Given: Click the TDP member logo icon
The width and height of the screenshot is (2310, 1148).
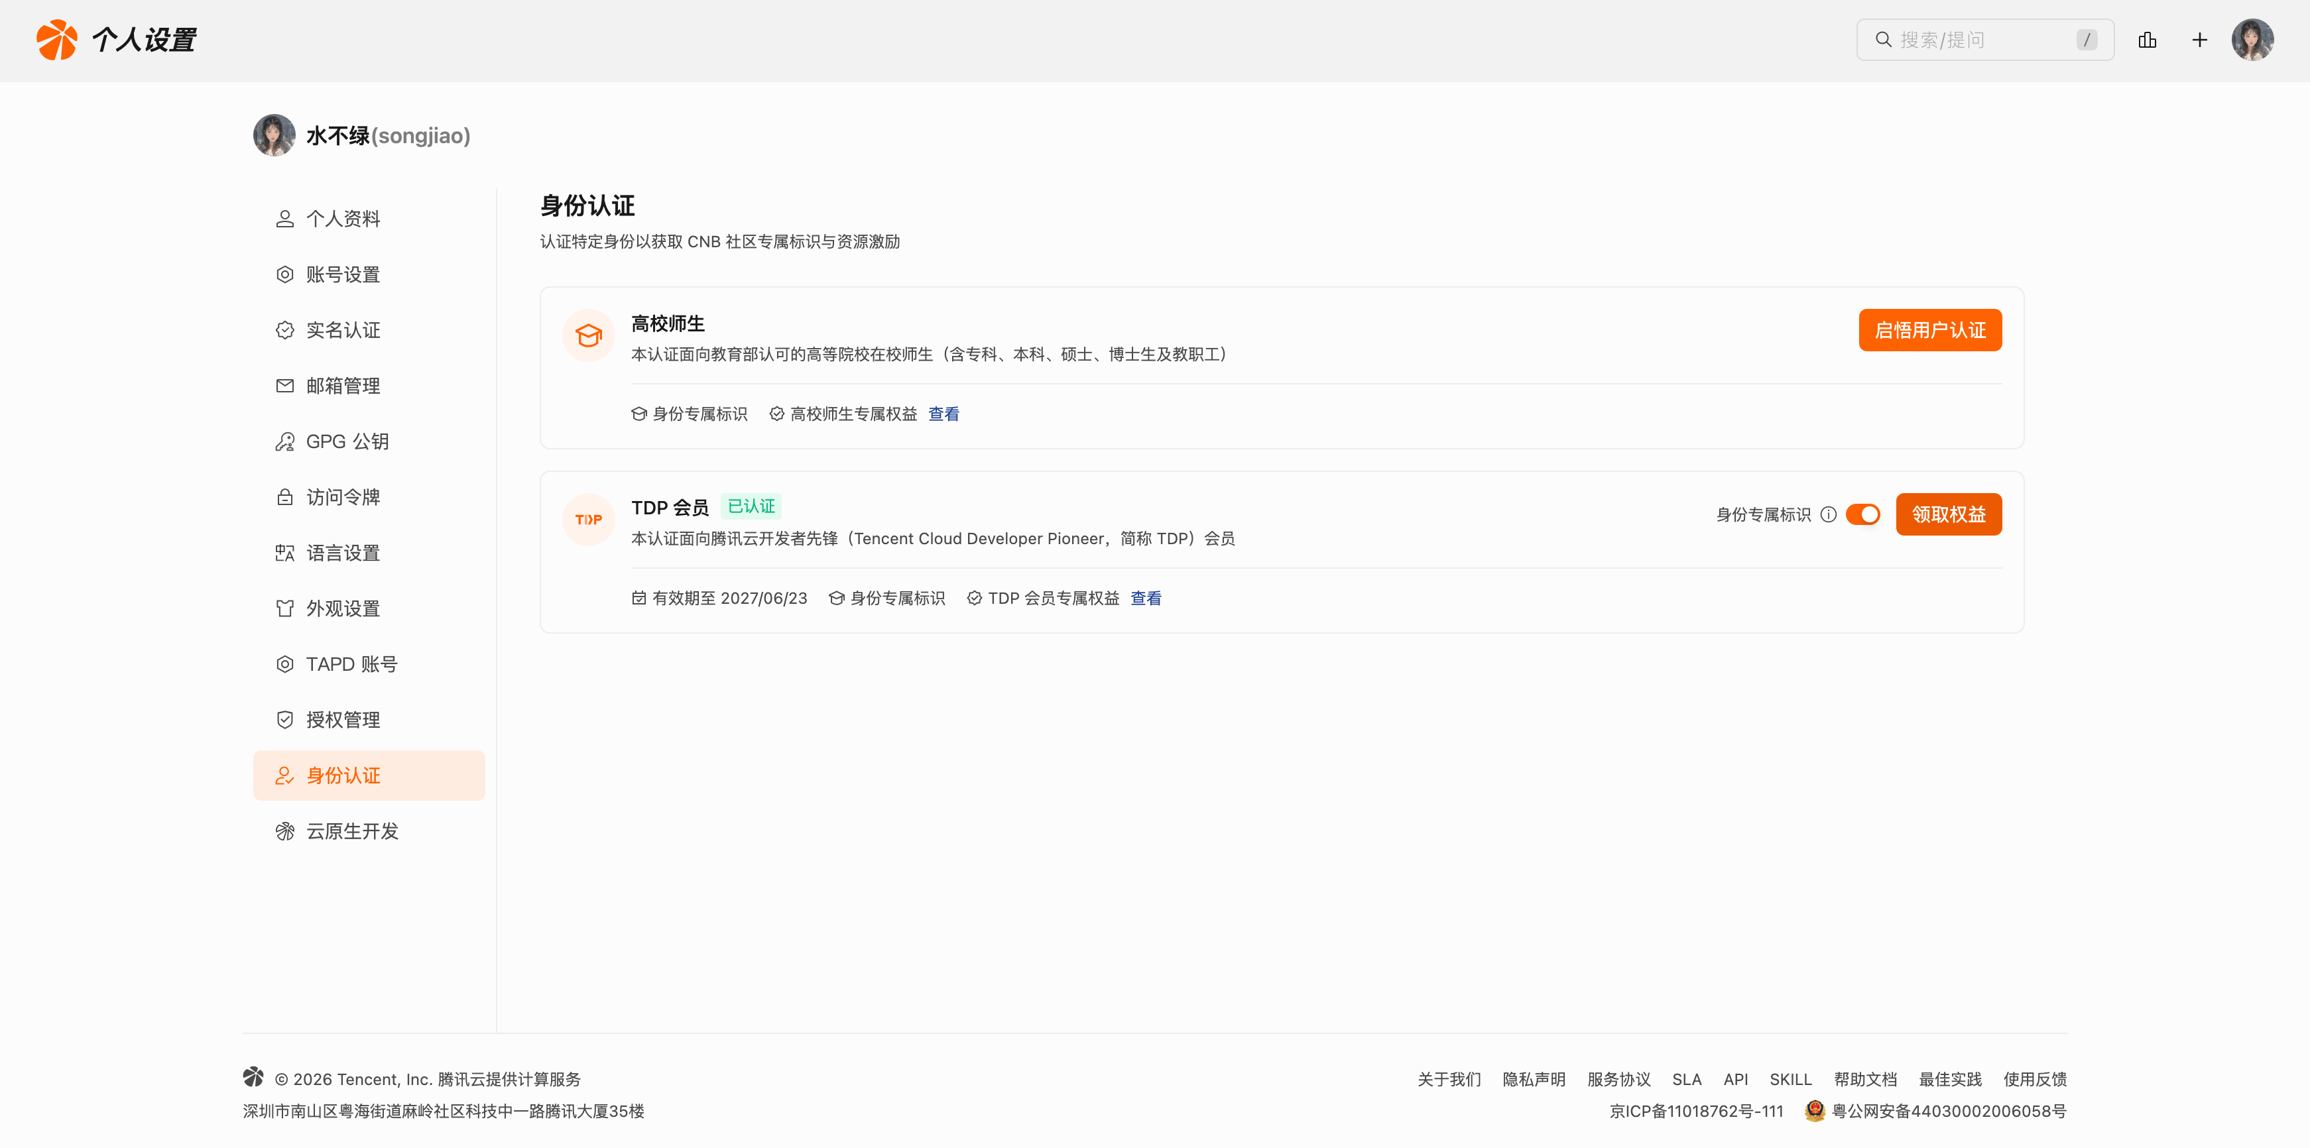Looking at the screenshot, I should pos(588,519).
